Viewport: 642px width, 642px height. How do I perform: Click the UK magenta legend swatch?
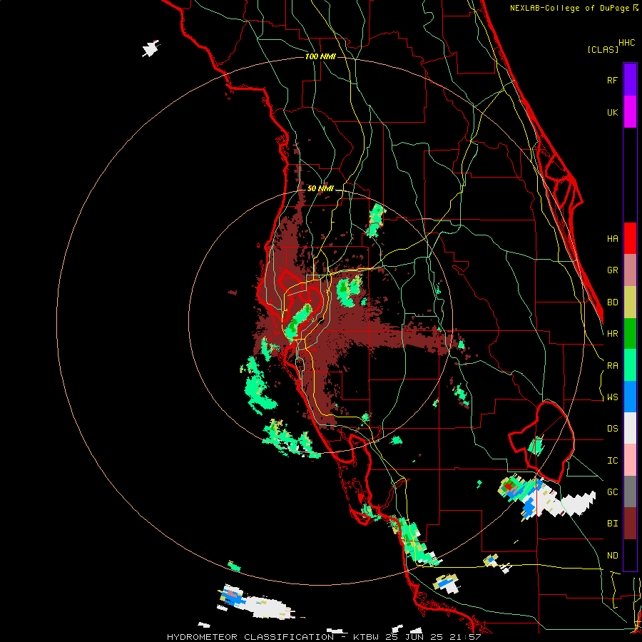point(630,112)
